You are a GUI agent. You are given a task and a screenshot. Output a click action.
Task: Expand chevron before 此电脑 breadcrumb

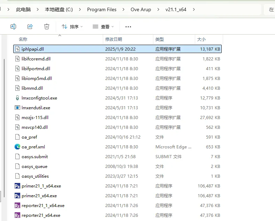click(8, 9)
